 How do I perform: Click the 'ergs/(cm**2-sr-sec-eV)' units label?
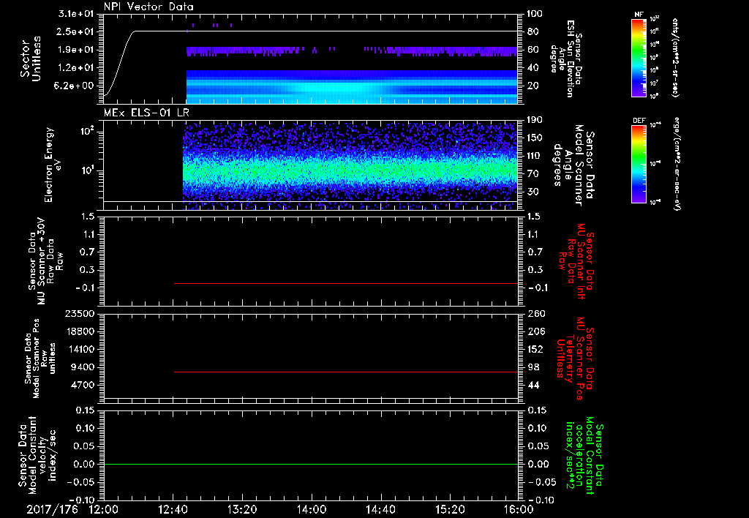677,165
